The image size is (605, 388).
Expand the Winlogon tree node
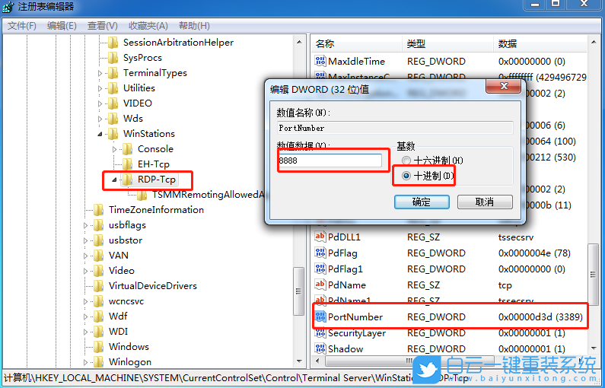click(86, 362)
